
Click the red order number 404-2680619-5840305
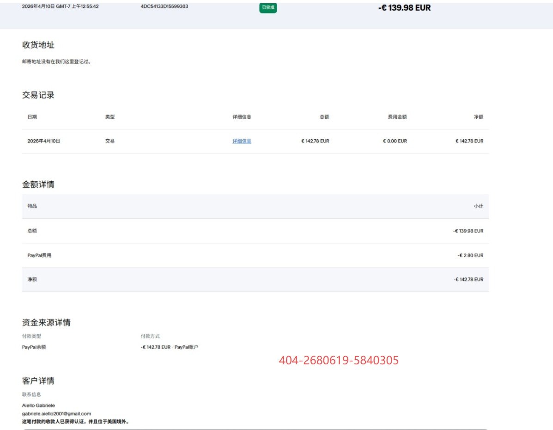338,361
